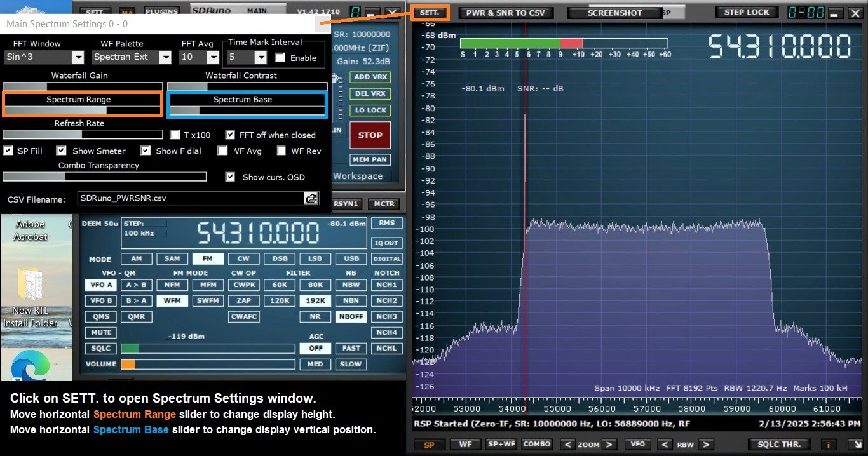This screenshot has height=456, width=868.
Task: Click the SQLC squelch level bar
Action: [x=208, y=349]
